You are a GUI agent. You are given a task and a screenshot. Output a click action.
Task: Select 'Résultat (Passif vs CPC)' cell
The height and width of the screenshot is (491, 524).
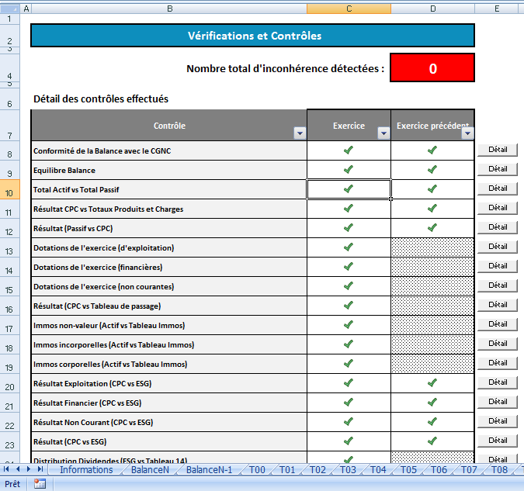[x=169, y=228]
